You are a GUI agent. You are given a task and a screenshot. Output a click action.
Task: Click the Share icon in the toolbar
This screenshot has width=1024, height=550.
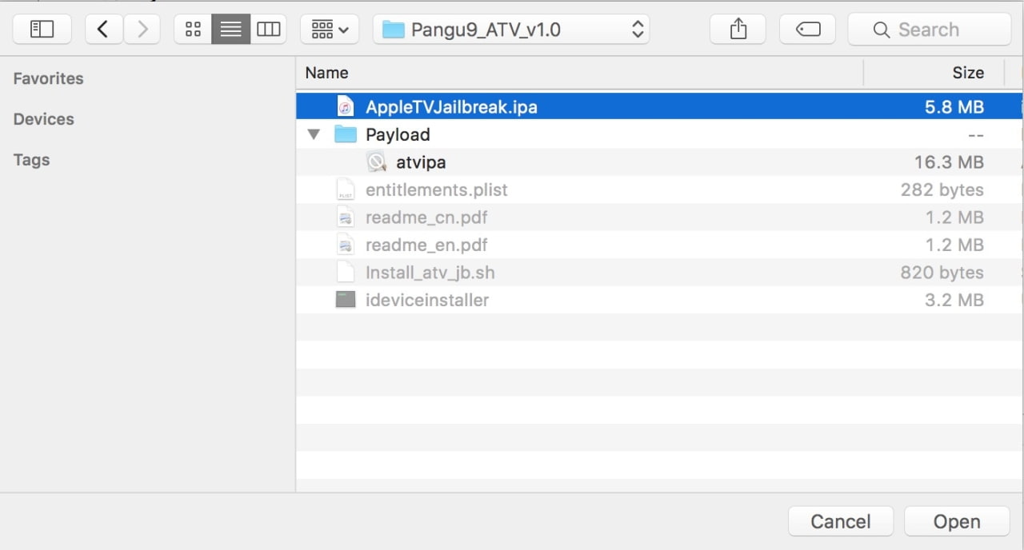(738, 30)
